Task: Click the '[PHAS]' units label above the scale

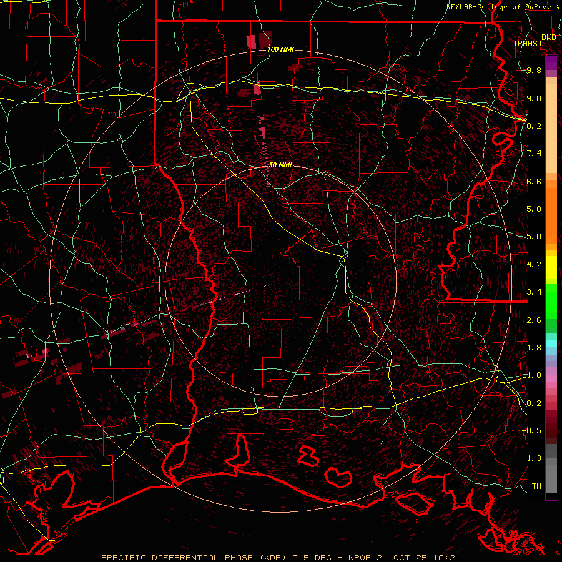Action: (x=528, y=43)
